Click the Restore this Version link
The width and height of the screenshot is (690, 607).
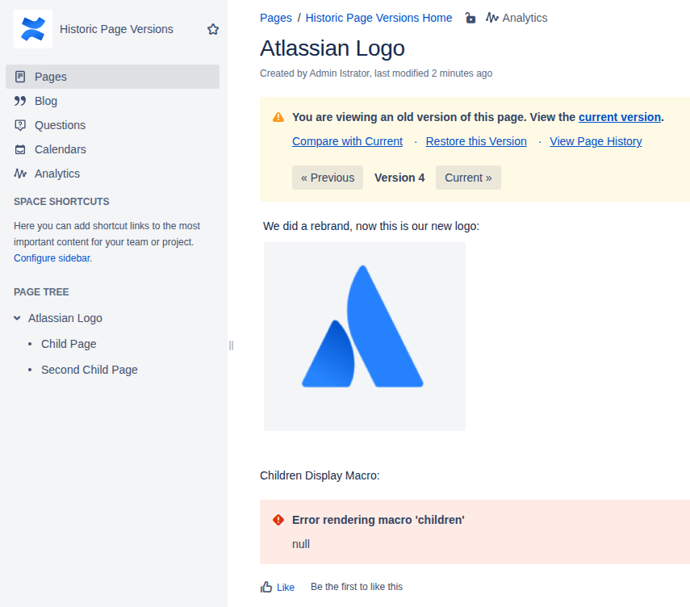[476, 141]
